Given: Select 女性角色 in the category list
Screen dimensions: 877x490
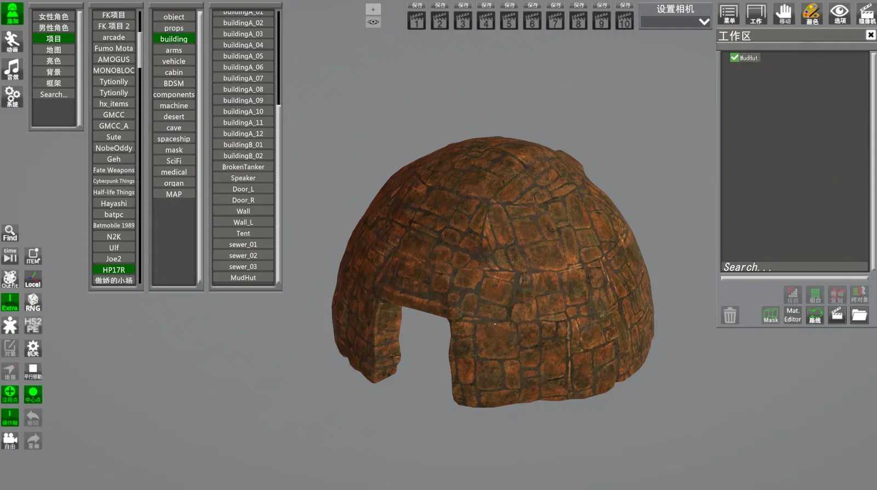Looking at the screenshot, I should tap(54, 16).
